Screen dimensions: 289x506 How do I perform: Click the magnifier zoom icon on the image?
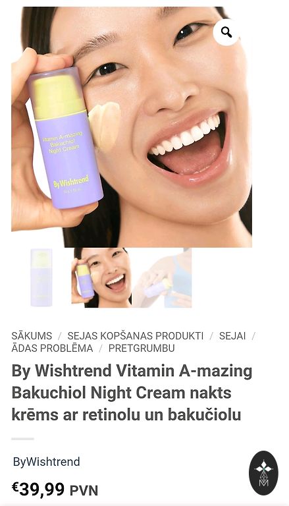226,32
